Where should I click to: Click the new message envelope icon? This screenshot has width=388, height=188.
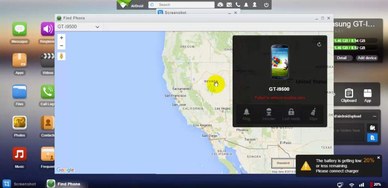coord(229,5)
